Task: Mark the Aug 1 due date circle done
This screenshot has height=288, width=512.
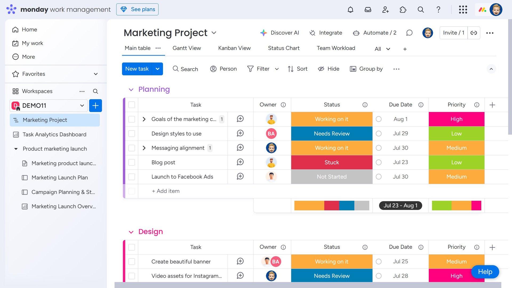Action: coord(379,119)
